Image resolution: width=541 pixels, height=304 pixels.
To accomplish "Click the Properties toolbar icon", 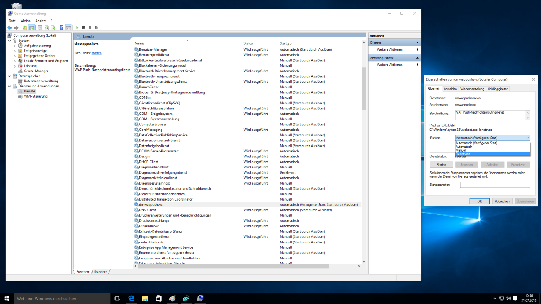I will (40, 27).
